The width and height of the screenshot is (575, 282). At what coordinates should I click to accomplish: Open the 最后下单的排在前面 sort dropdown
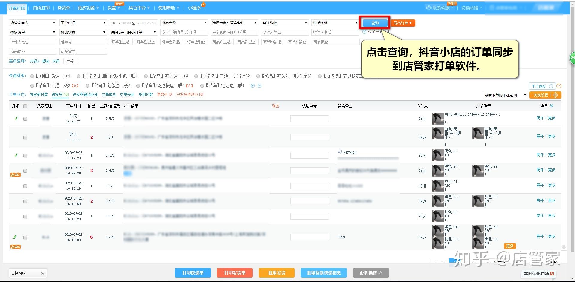click(505, 95)
